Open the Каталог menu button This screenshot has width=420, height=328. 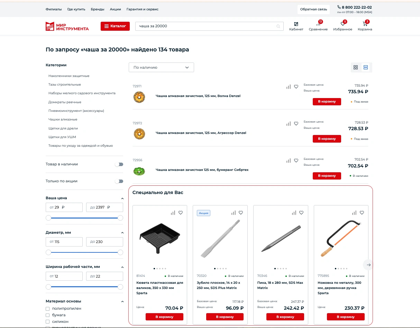click(x=115, y=26)
